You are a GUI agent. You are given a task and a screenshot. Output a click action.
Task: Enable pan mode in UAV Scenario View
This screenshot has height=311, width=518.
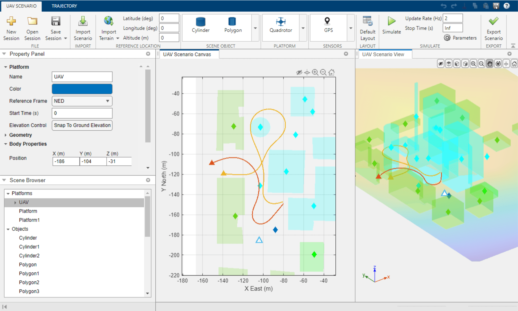490,64
